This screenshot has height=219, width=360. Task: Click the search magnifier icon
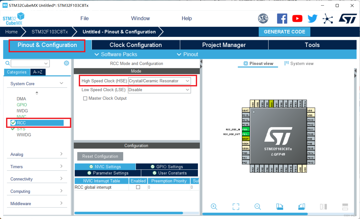(8, 63)
